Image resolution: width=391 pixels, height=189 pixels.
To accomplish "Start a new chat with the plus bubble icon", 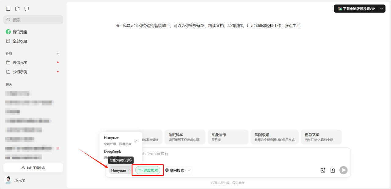I will click(x=17, y=9).
